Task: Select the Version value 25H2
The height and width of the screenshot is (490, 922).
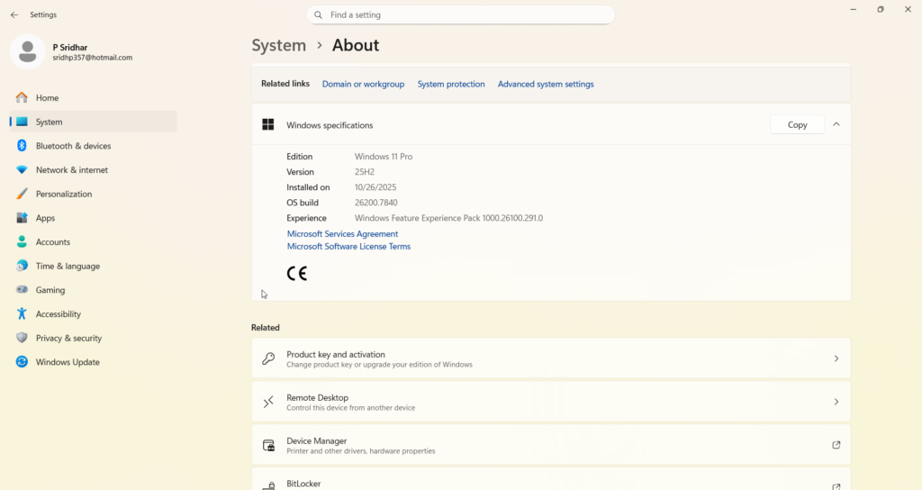Action: click(x=365, y=172)
